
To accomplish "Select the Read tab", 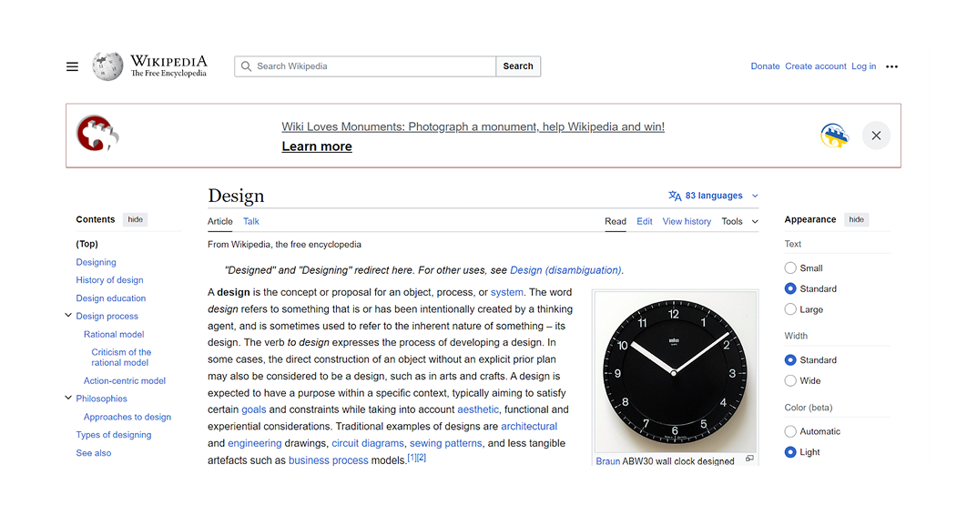I will click(615, 222).
